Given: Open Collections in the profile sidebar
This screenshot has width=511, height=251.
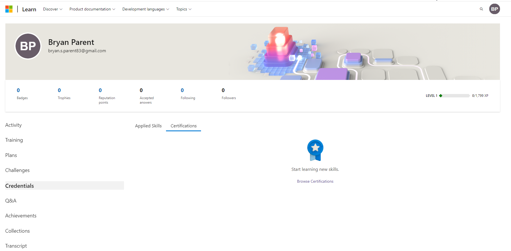Looking at the screenshot, I should pos(18,231).
